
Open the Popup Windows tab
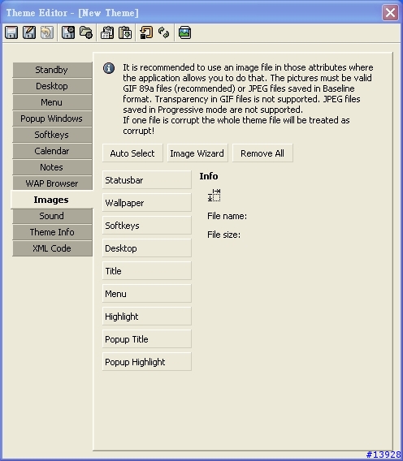tap(52, 118)
